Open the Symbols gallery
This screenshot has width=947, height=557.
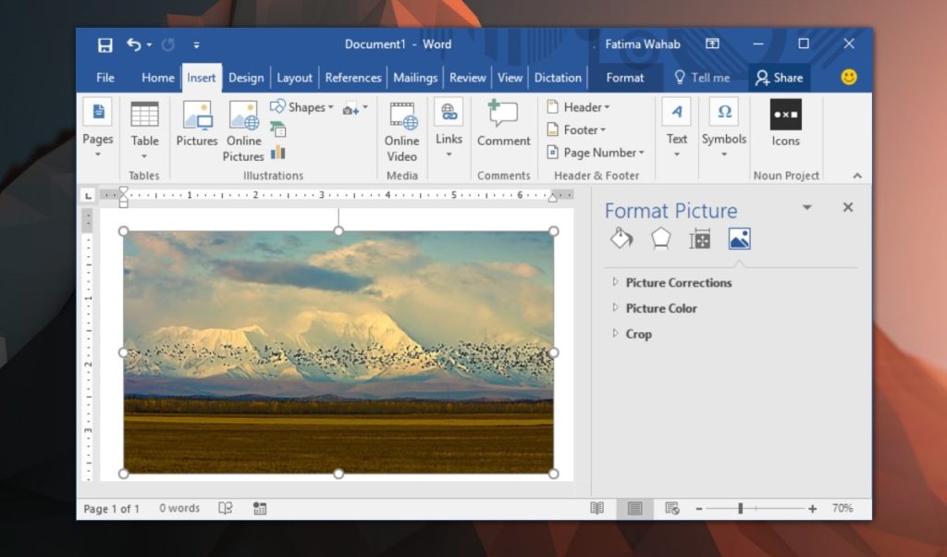click(723, 128)
